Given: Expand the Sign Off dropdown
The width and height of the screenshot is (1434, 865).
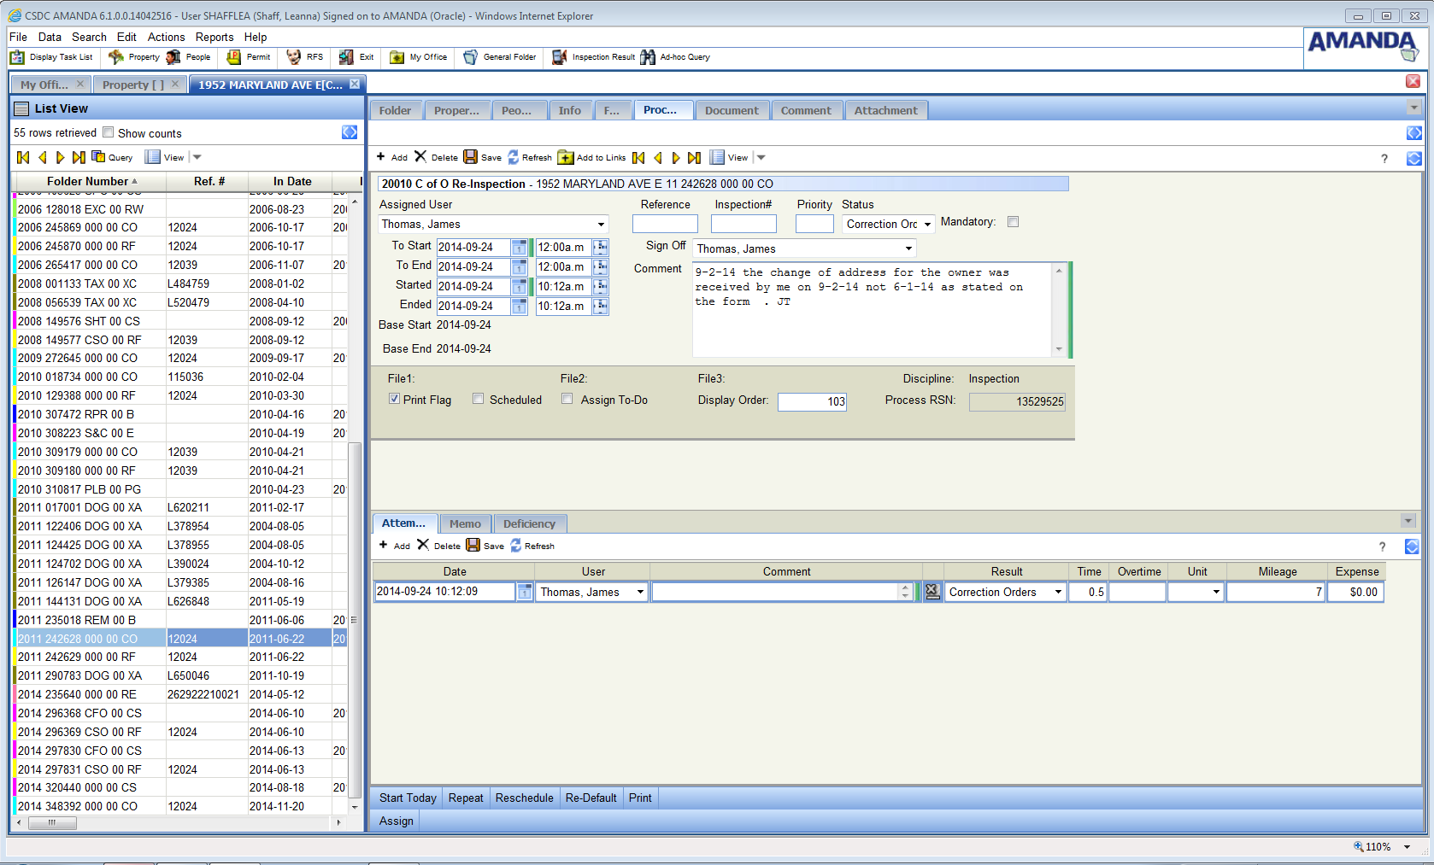Looking at the screenshot, I should pos(908,249).
